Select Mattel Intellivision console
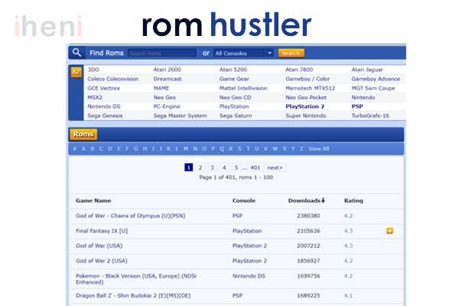This screenshot has height=306, width=459. pyautogui.click(x=243, y=88)
